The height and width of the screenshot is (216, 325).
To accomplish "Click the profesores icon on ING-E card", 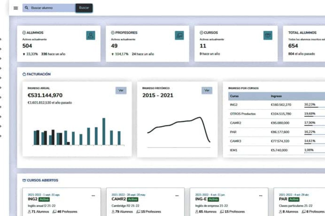I will (x=222, y=212).
